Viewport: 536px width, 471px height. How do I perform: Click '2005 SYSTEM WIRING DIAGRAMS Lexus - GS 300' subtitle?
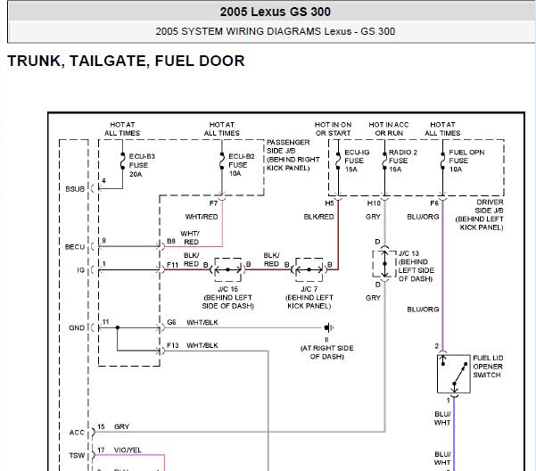[276, 31]
